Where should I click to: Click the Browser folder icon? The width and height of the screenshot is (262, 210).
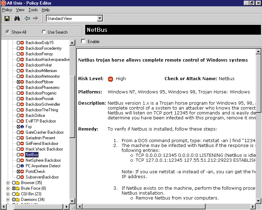(18, 183)
